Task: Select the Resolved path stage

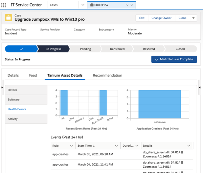Action: point(149,49)
